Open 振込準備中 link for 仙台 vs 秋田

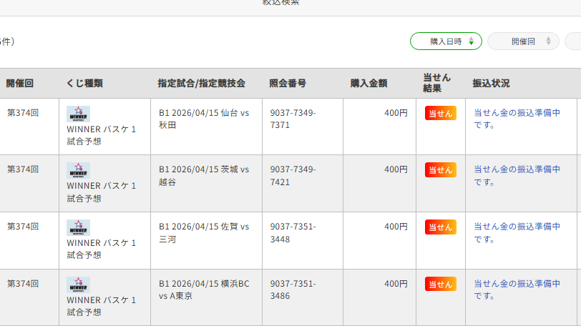[517, 119]
